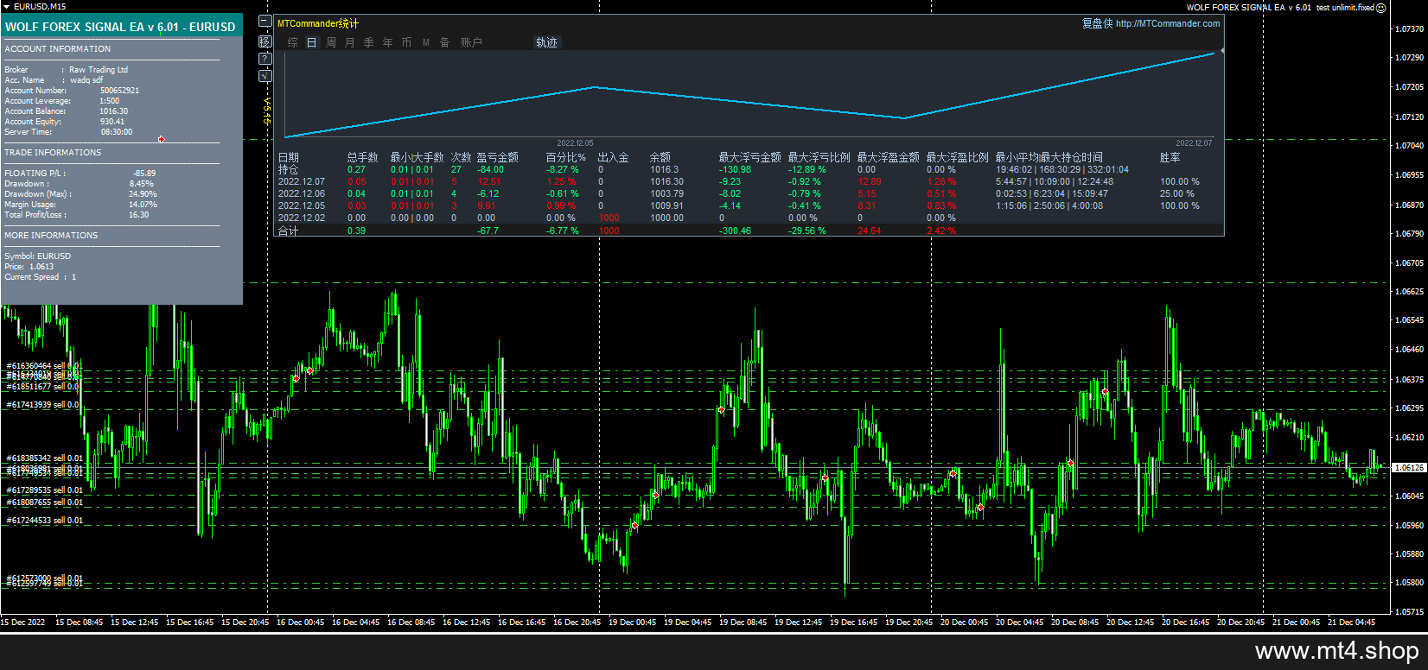Viewport: 1428px width, 670px height.
Task: Click the 盈亏金额 column header
Action: pos(498,157)
